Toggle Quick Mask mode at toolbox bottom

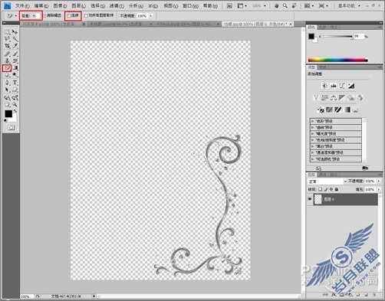tap(11, 127)
